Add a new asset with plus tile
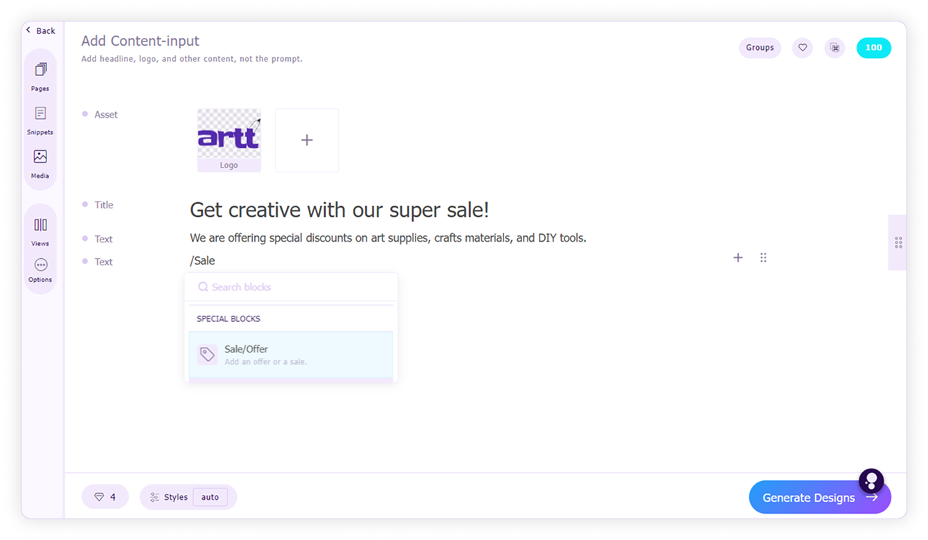This screenshot has height=540, width=928. click(307, 140)
